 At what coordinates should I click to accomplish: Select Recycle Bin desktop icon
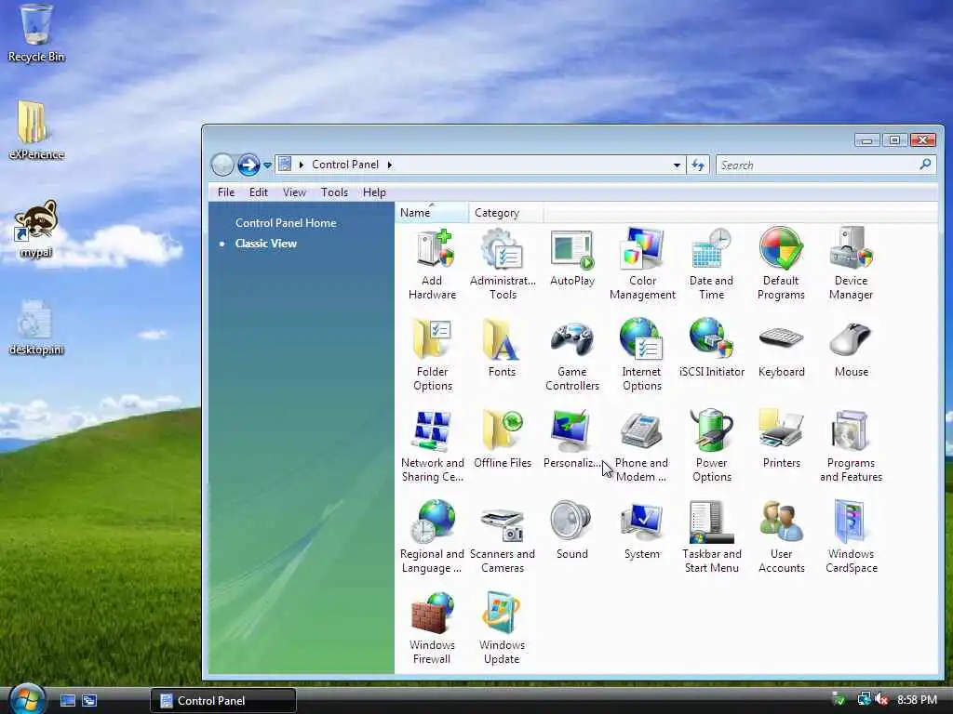pyautogui.click(x=36, y=33)
